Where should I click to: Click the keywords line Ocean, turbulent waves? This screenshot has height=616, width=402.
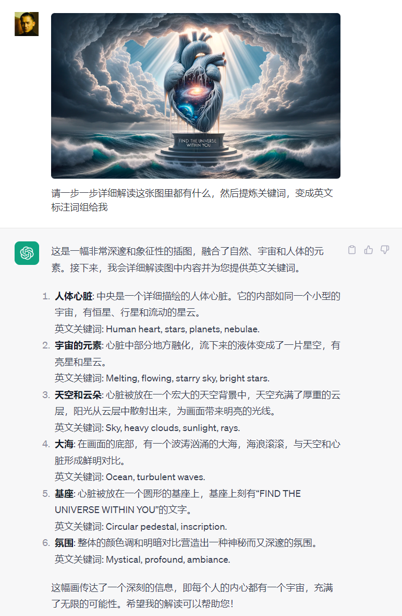pos(130,477)
